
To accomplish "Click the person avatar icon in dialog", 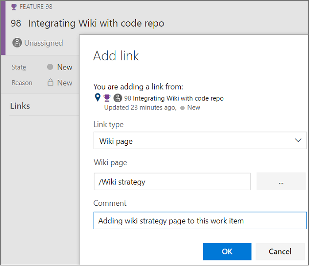I will click(x=118, y=98).
